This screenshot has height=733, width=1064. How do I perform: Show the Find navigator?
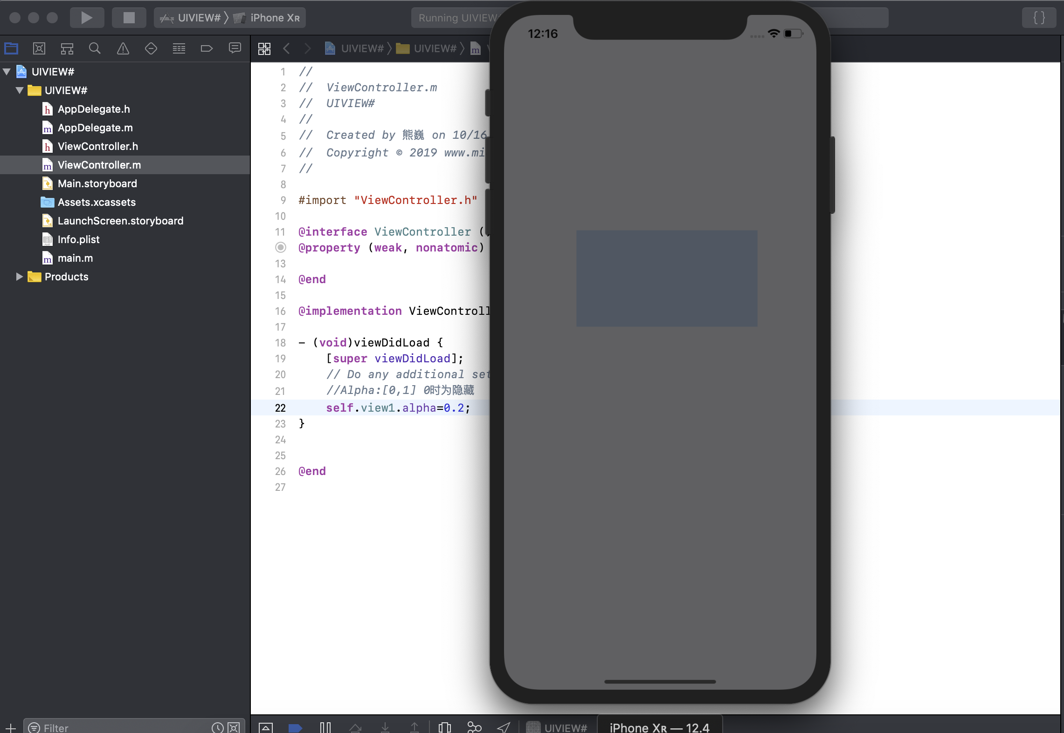click(95, 48)
